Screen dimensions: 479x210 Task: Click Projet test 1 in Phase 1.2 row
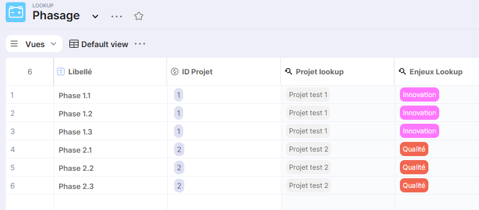(308, 113)
